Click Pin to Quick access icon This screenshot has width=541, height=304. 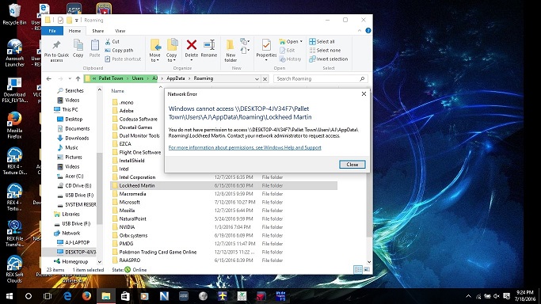tap(56, 51)
